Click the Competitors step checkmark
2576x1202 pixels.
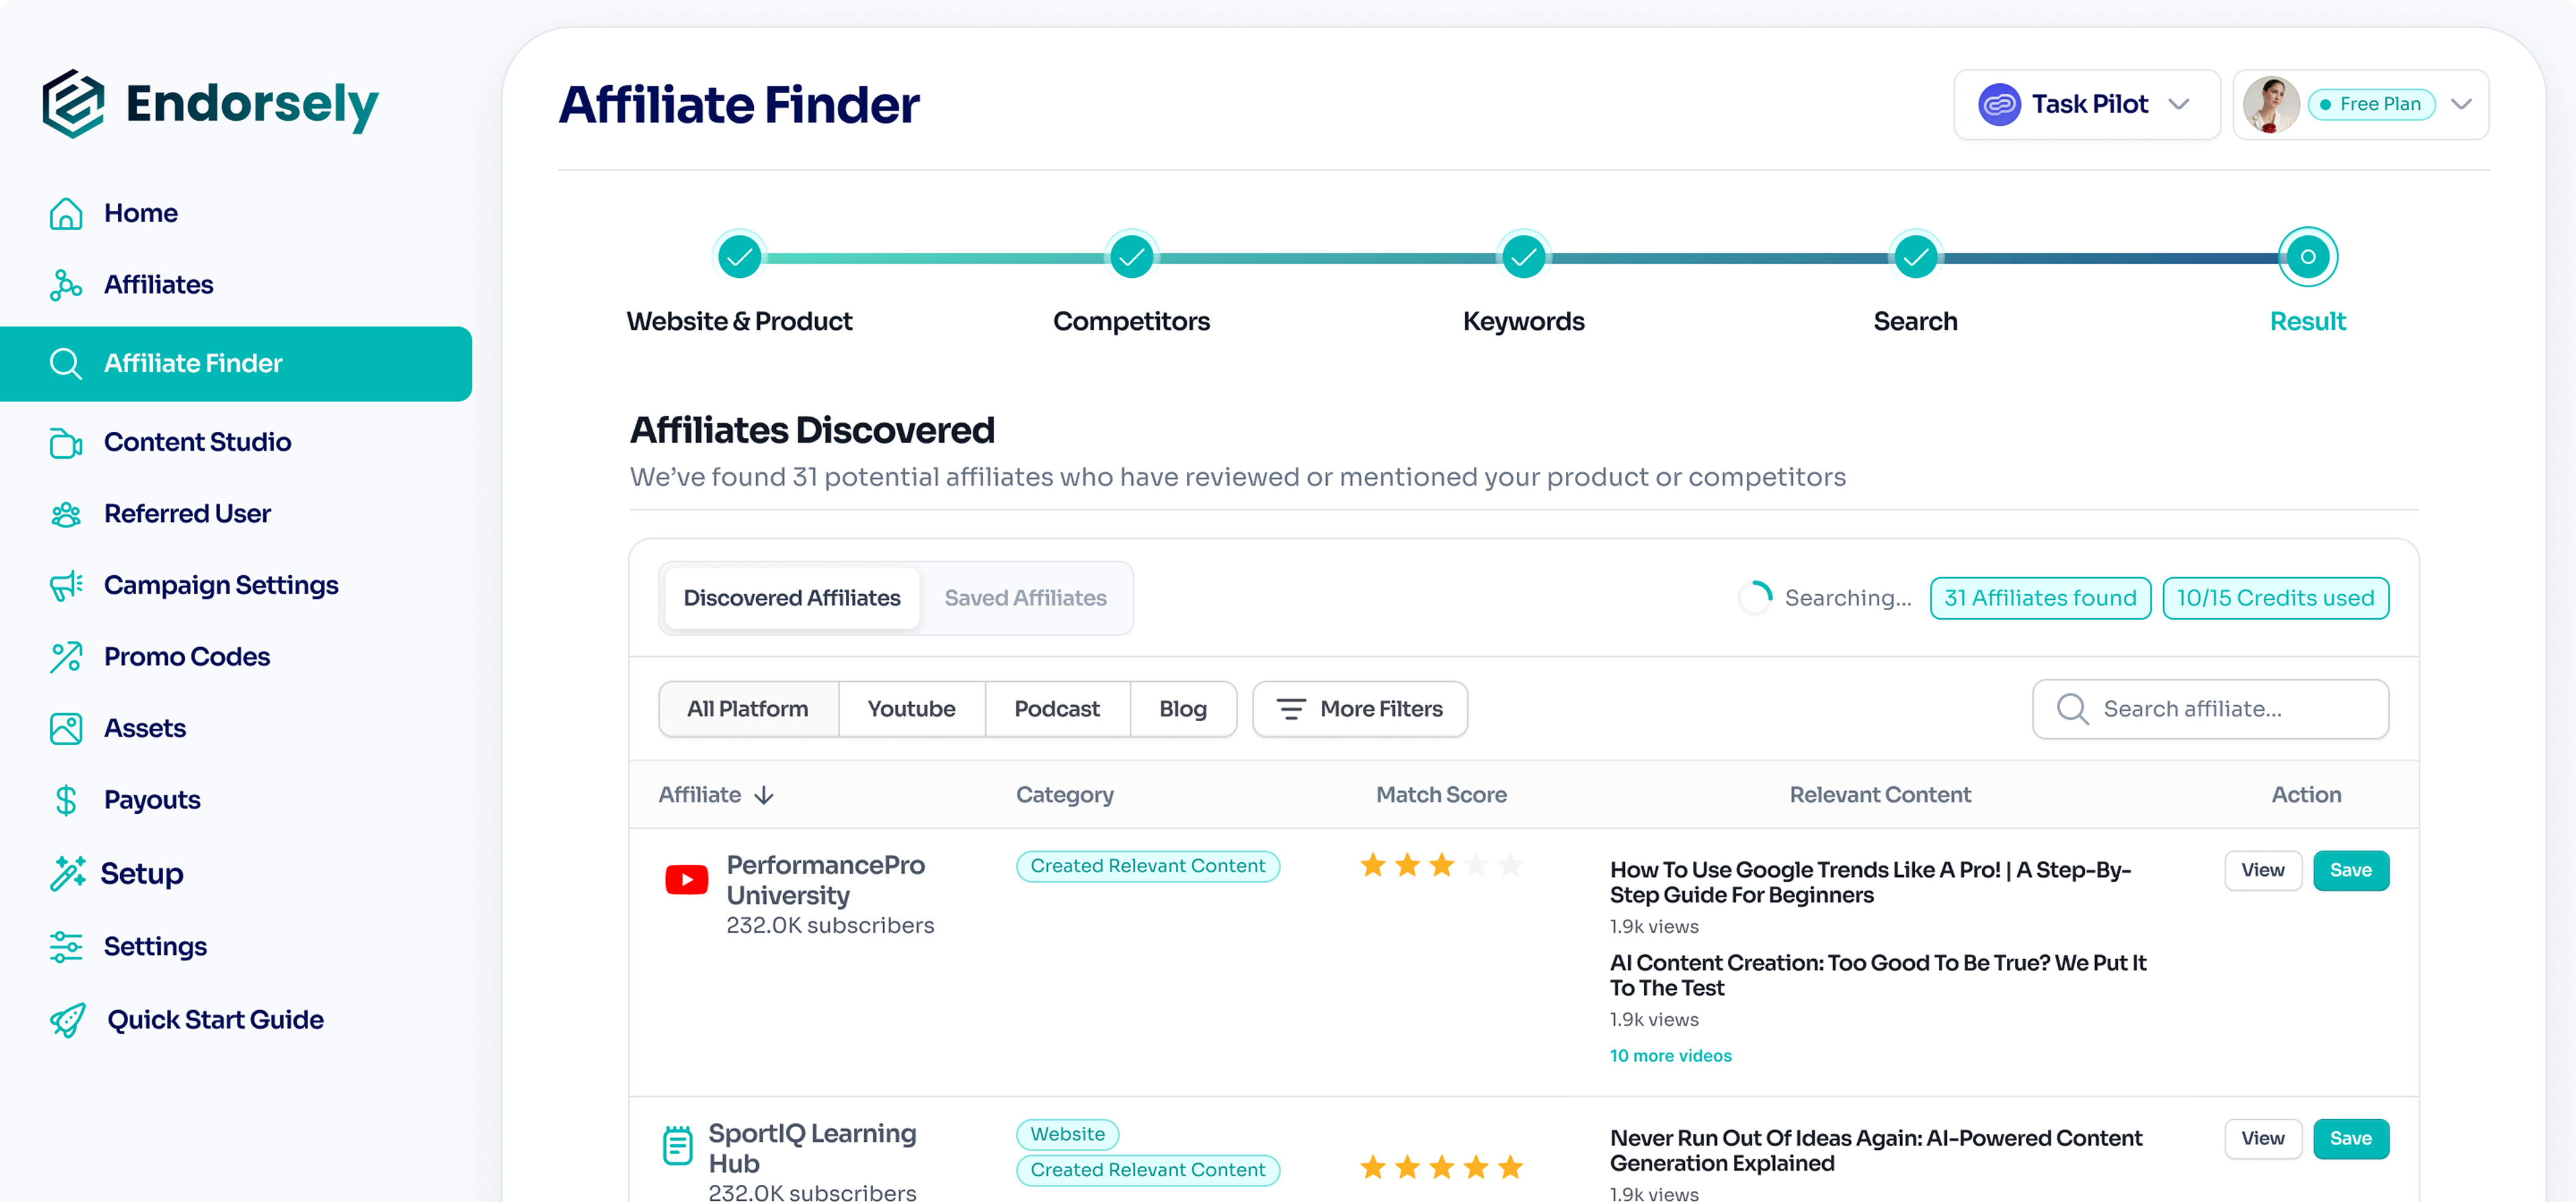point(1131,258)
